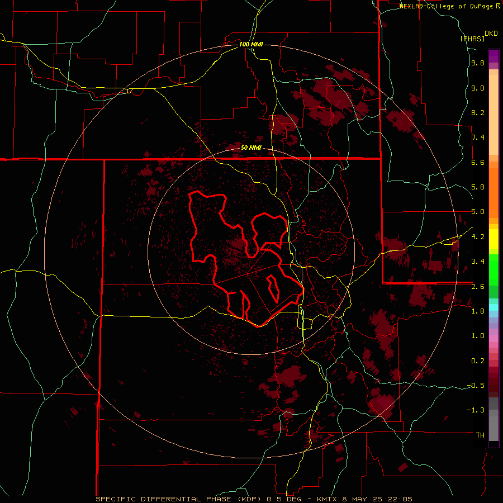
Task: Click the 5.8 scale value
Action: tap(478, 187)
